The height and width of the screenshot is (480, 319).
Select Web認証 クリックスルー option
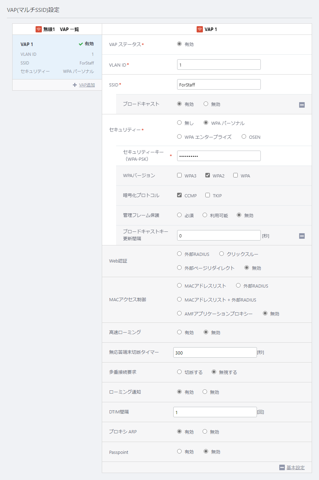[x=221, y=254]
